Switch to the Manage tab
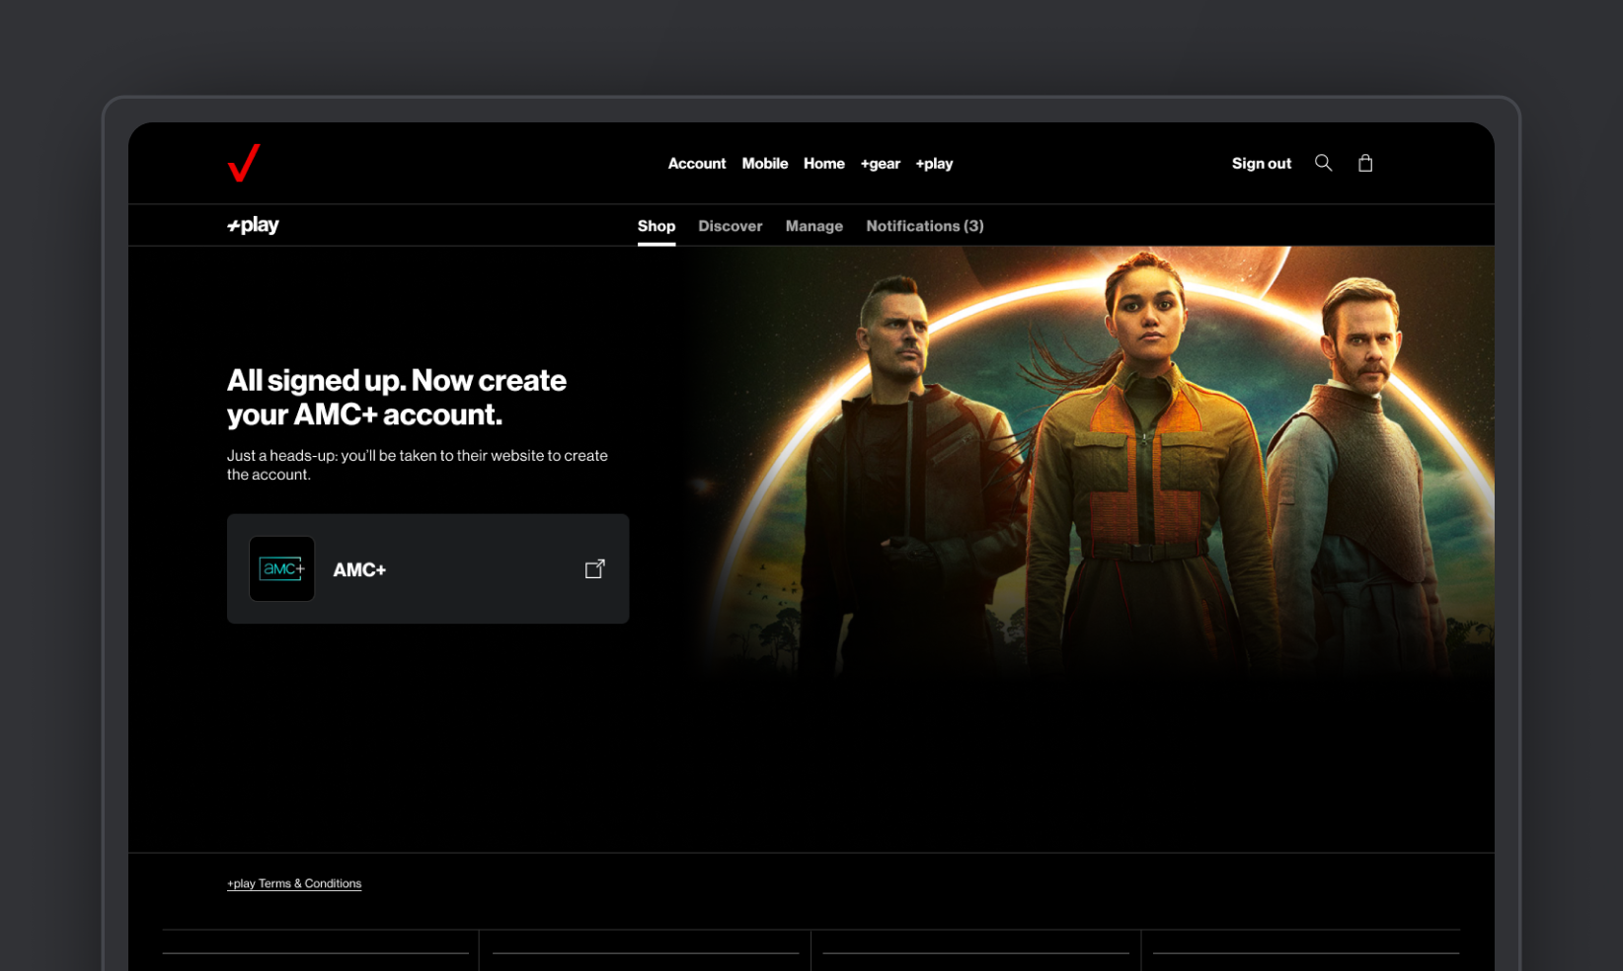 (x=814, y=226)
